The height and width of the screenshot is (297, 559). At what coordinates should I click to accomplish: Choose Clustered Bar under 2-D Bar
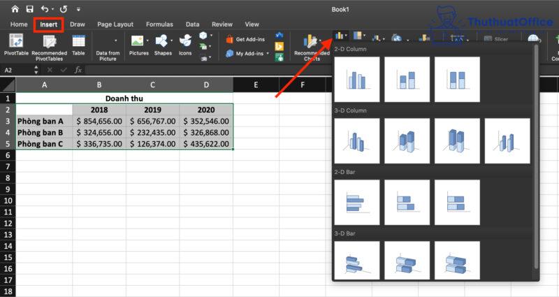(357, 202)
